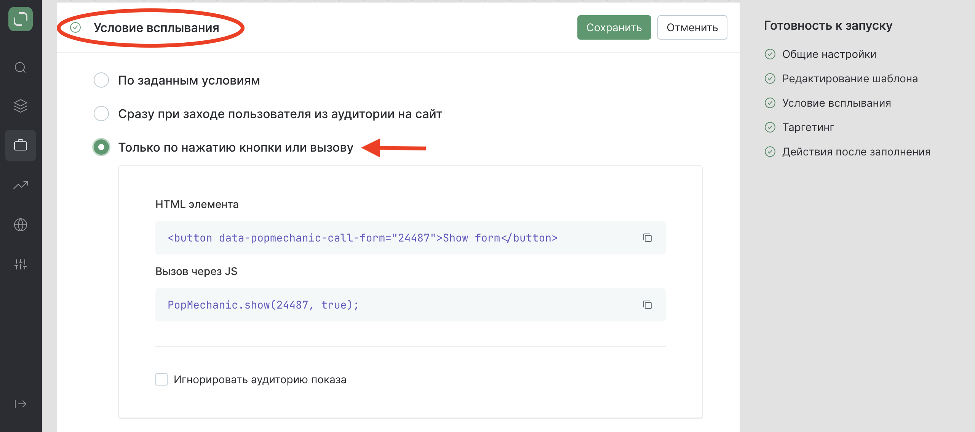This screenshot has height=432, width=975.
Task: Click checkmark next to Редактирование шаблона
Action: [770, 78]
